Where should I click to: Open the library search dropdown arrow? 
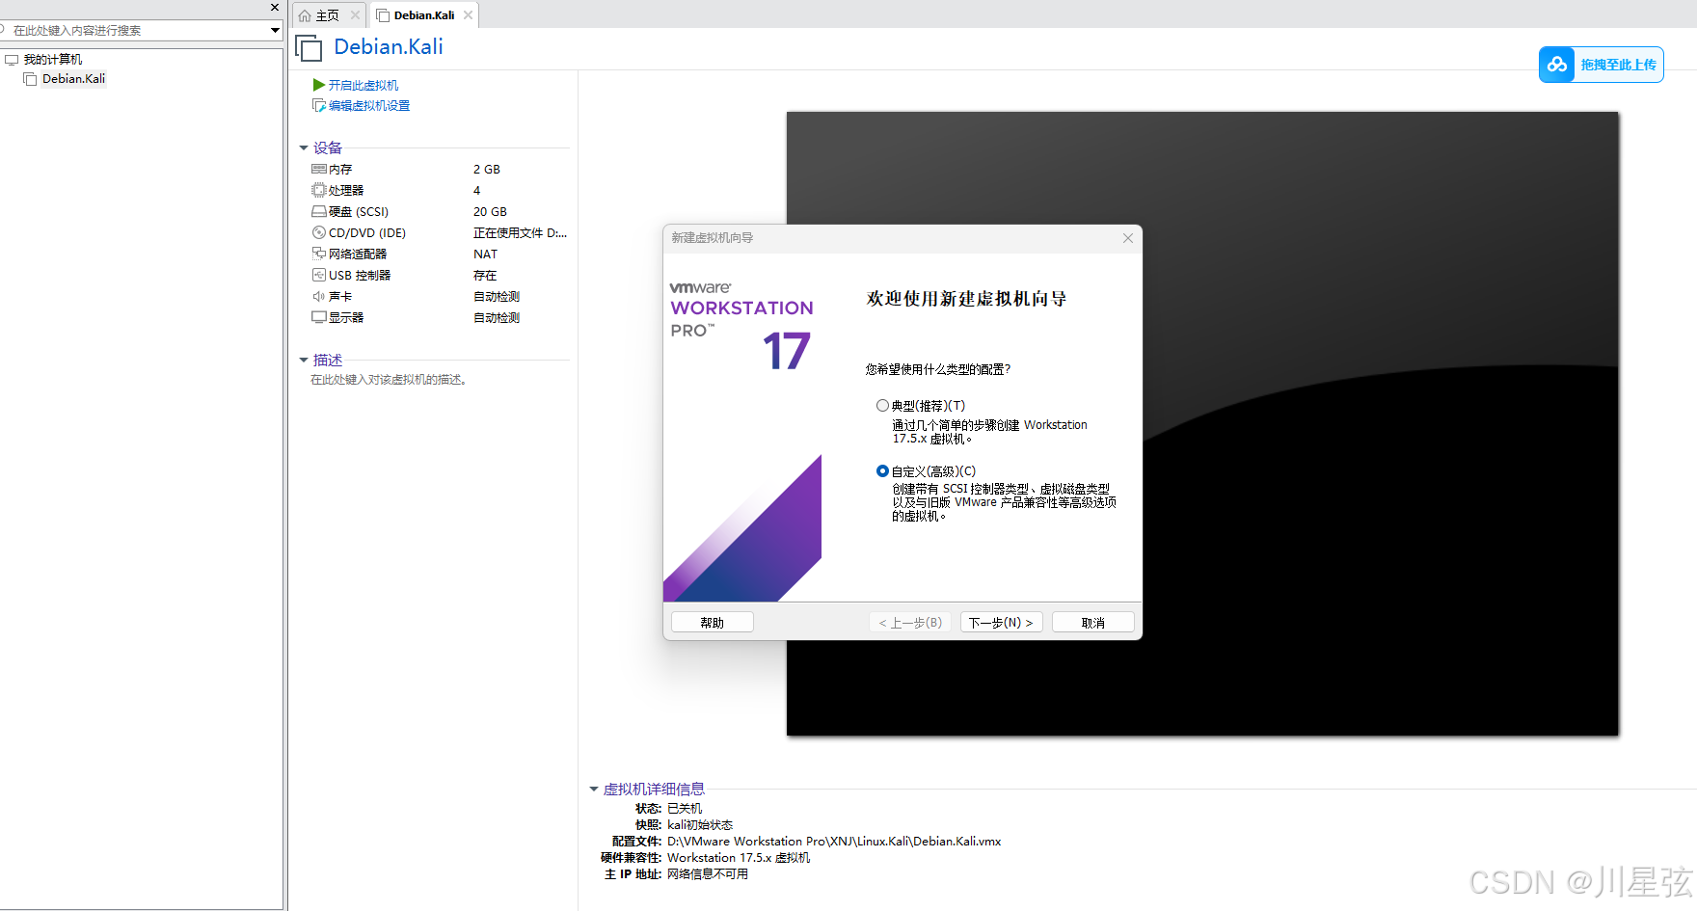[x=275, y=31]
